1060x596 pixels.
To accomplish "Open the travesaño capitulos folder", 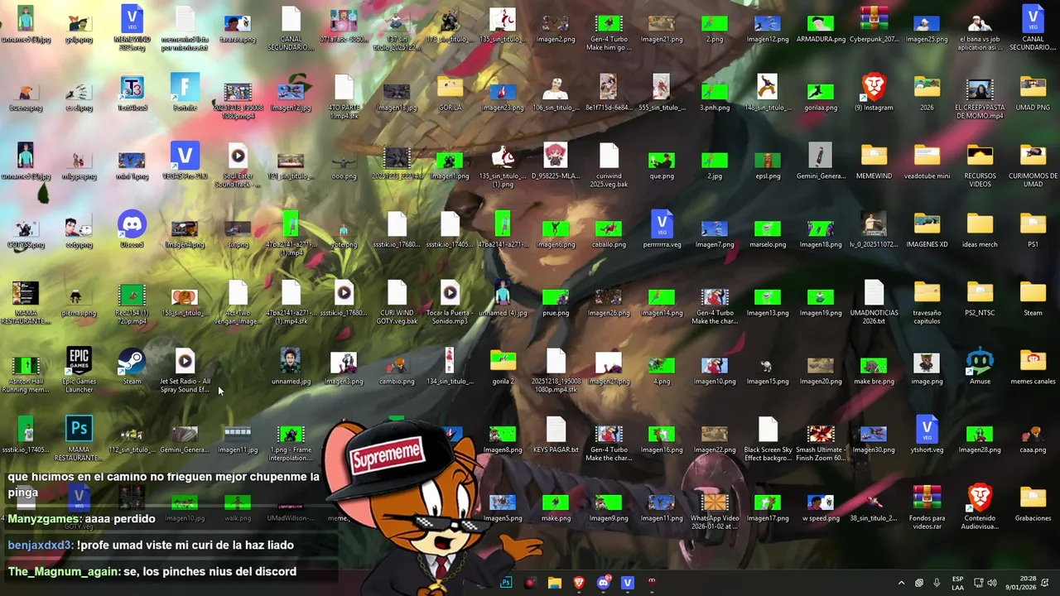I will (x=927, y=302).
